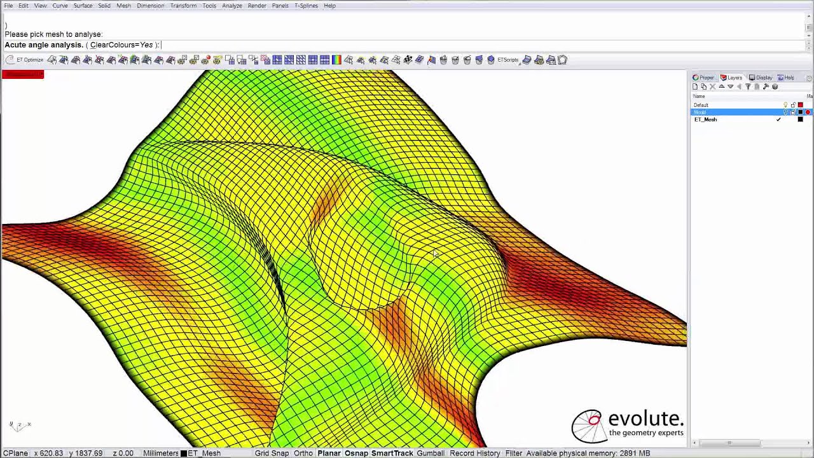Switch to the Display panel tab

tap(761, 78)
